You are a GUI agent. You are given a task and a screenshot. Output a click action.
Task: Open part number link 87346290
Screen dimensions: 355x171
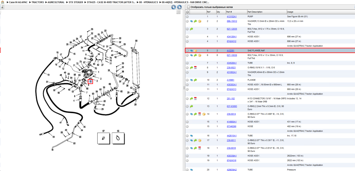click(x=231, y=126)
